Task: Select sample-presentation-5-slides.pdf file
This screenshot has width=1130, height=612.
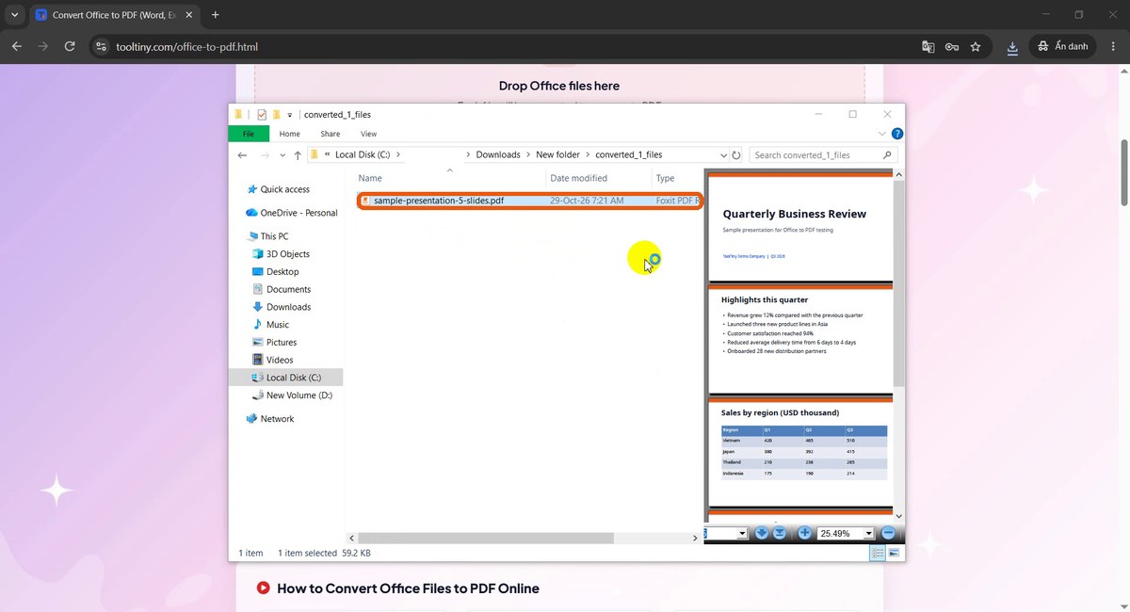Action: (x=529, y=201)
